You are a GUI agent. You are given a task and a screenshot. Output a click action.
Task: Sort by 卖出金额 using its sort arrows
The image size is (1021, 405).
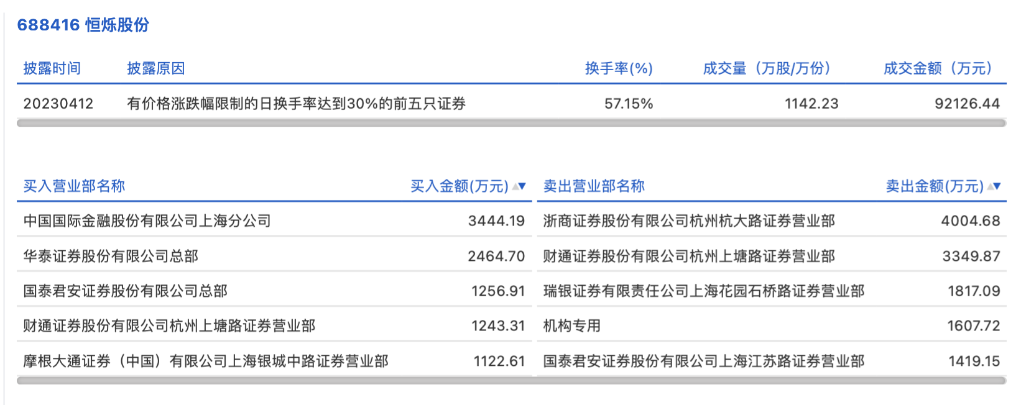point(994,186)
